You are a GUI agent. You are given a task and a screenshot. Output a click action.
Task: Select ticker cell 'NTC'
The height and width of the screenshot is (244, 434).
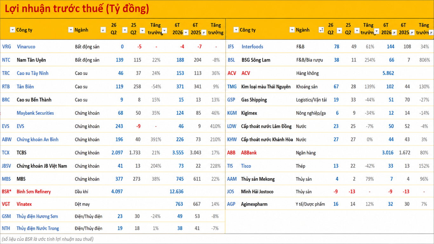[6, 60]
